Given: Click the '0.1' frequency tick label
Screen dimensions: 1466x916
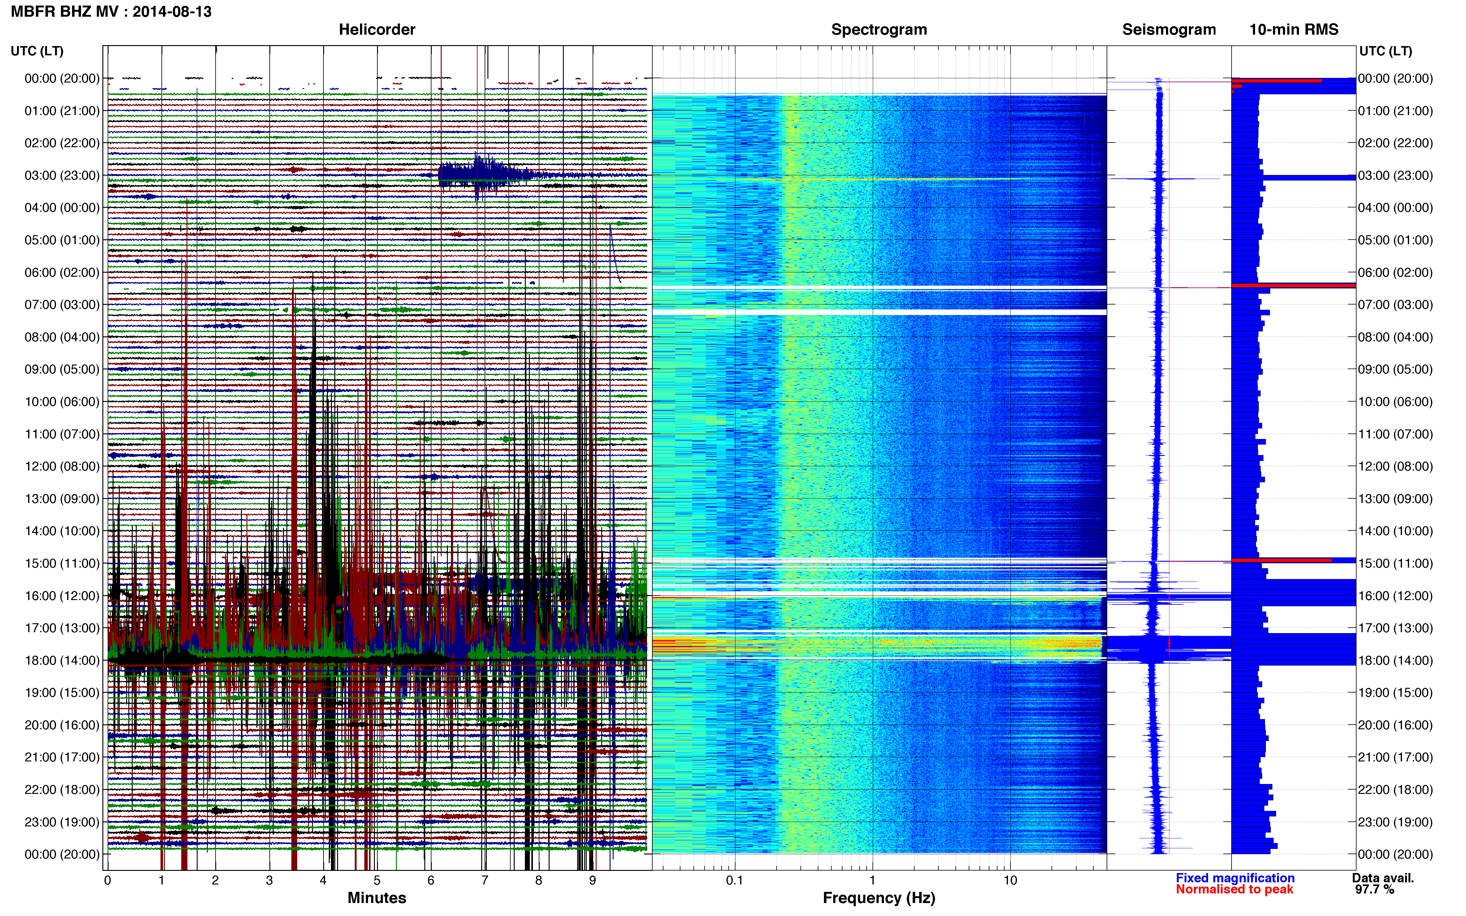Looking at the screenshot, I should [735, 880].
